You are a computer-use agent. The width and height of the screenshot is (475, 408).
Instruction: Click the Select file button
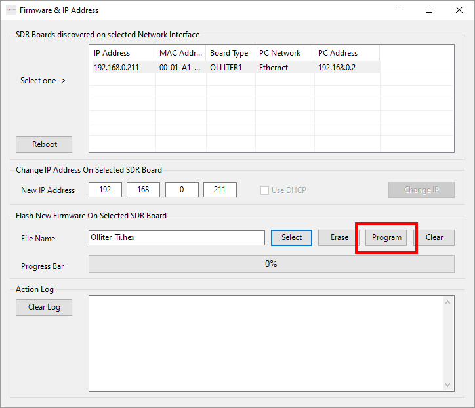coord(291,237)
